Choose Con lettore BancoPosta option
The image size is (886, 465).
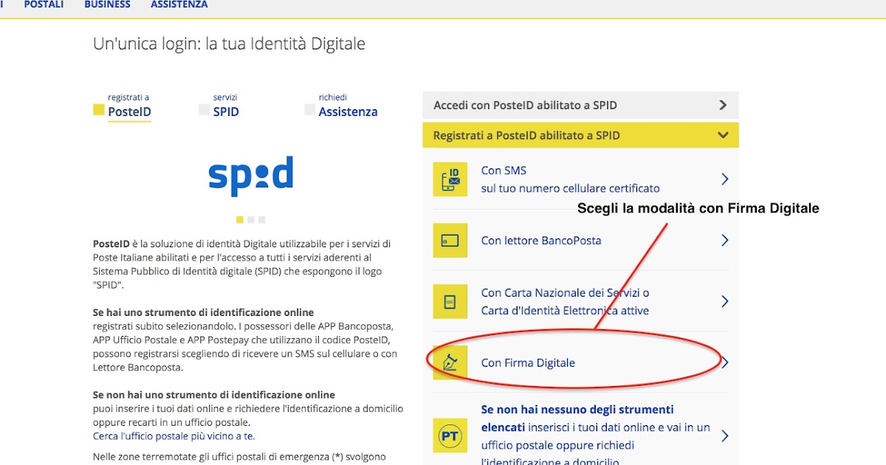[x=580, y=240]
